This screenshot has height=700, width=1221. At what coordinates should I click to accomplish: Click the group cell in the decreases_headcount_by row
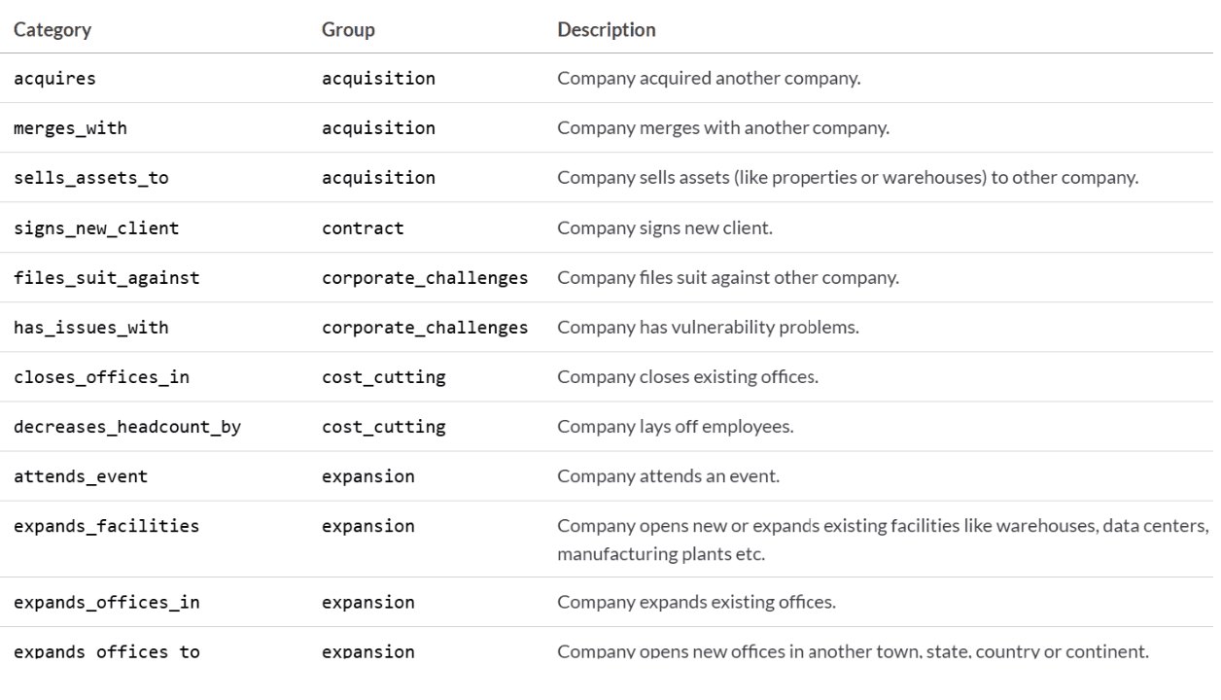[383, 427]
